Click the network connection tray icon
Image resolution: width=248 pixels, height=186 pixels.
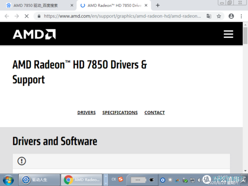click(192, 180)
